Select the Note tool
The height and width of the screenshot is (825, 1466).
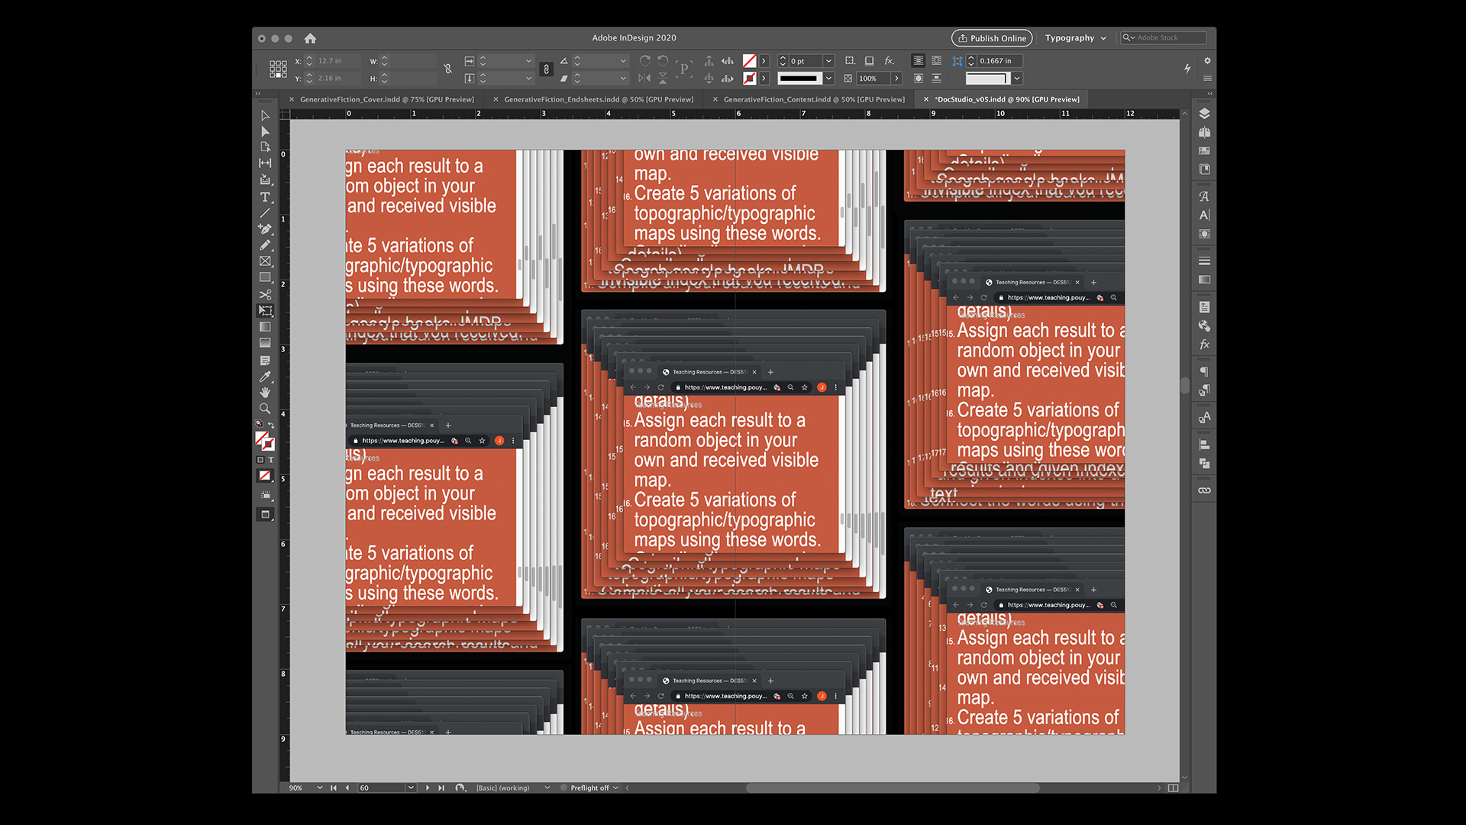[x=265, y=360]
